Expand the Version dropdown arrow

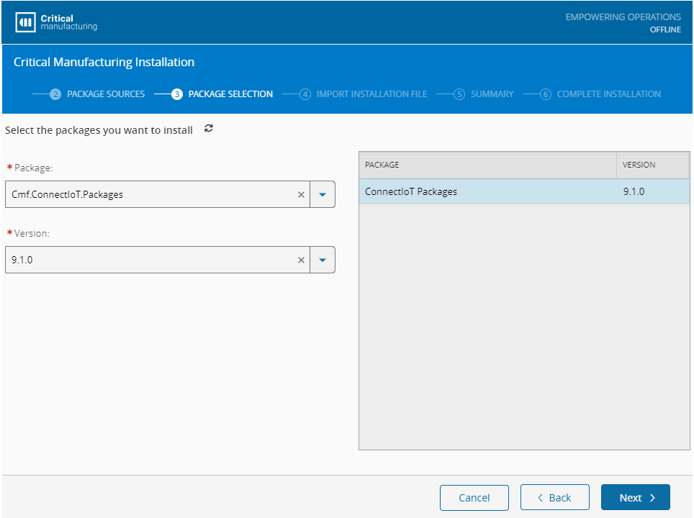(323, 260)
